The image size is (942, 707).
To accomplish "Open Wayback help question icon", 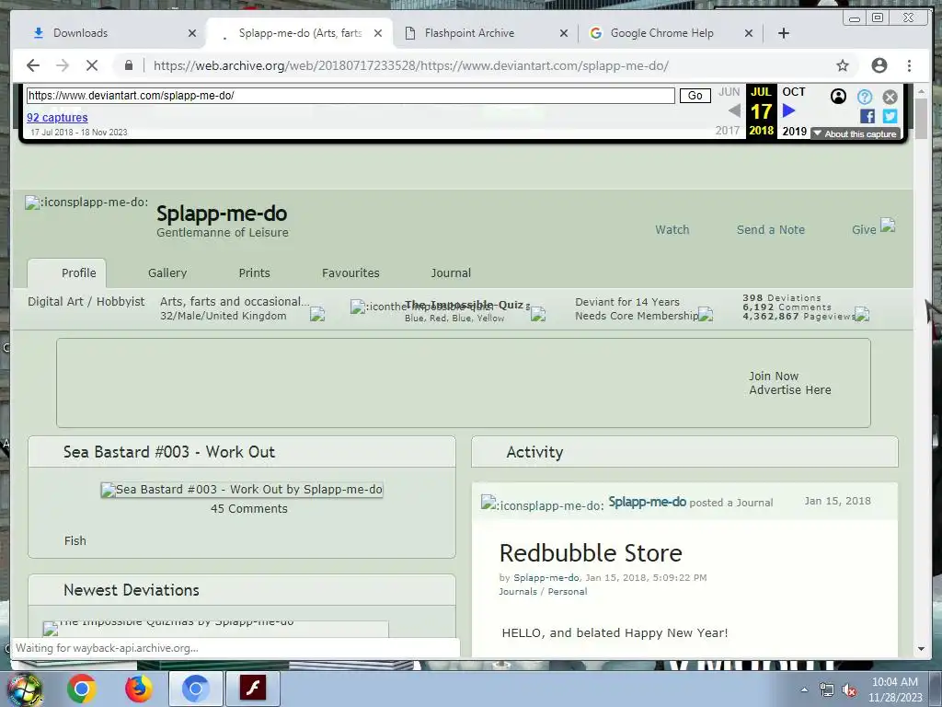I will tap(865, 97).
